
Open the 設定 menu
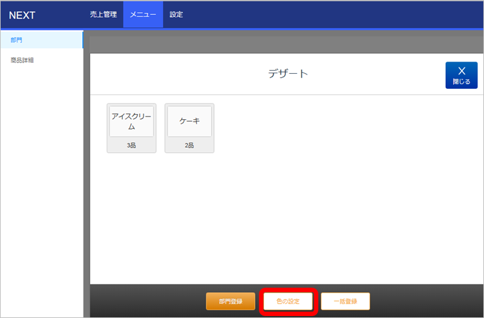click(x=176, y=14)
